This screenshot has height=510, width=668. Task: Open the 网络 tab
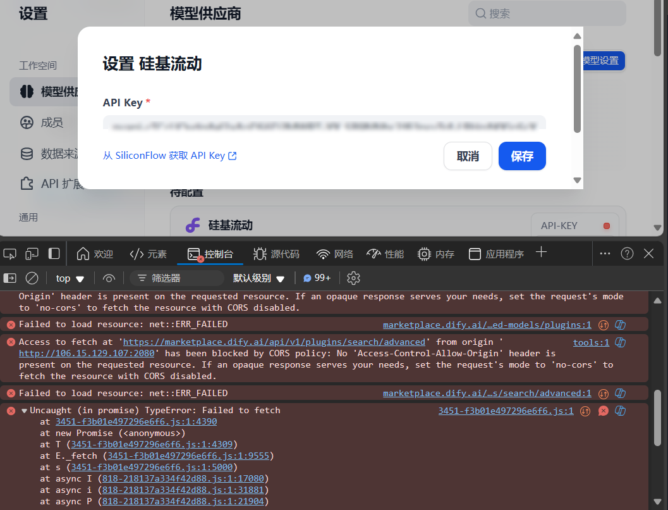[x=335, y=254]
